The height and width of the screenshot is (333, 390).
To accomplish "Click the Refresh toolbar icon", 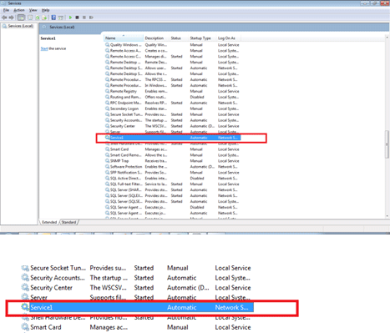I will 38,18.
